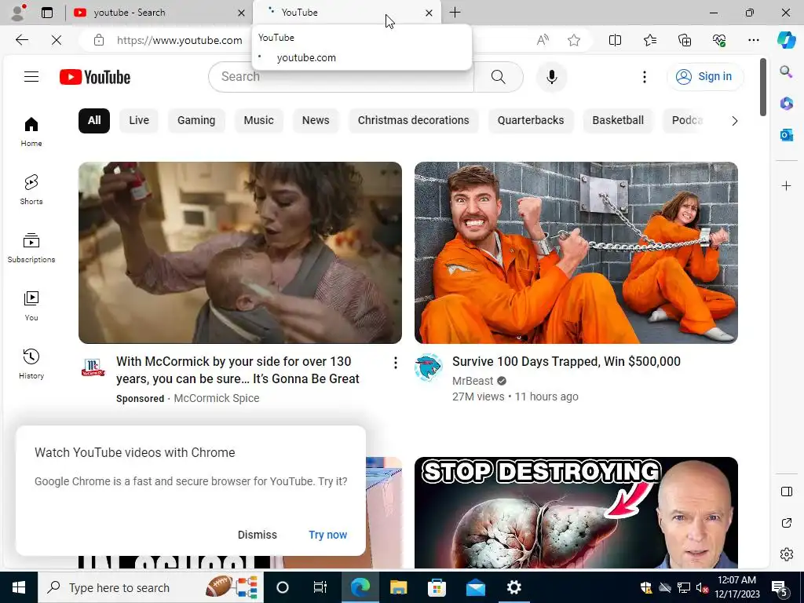
Task: Activate Read aloud in address bar
Action: (543, 40)
